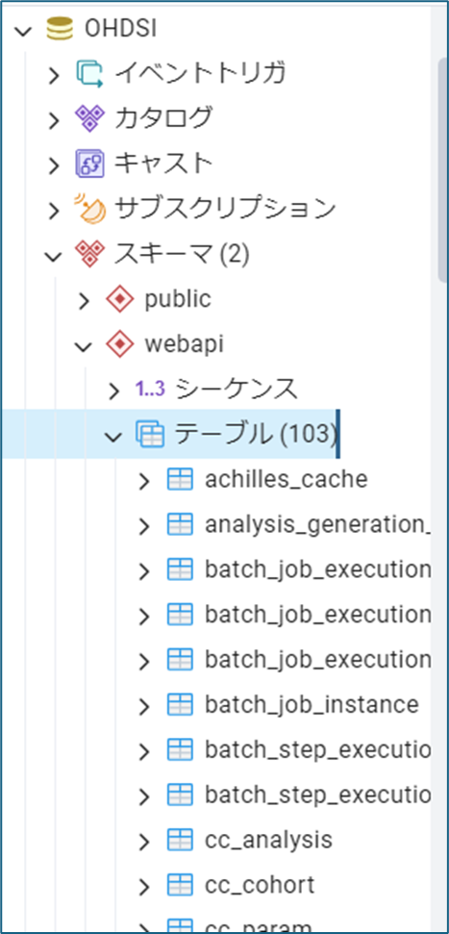Collapse the テーブル (103) node
Viewport: 449px width, 934px height.
113,436
